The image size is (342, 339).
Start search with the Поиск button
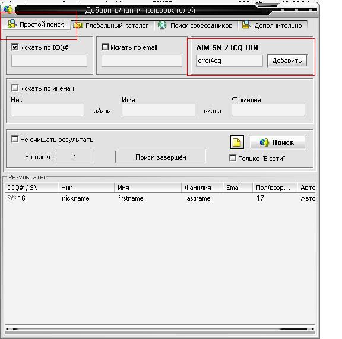pos(277,142)
